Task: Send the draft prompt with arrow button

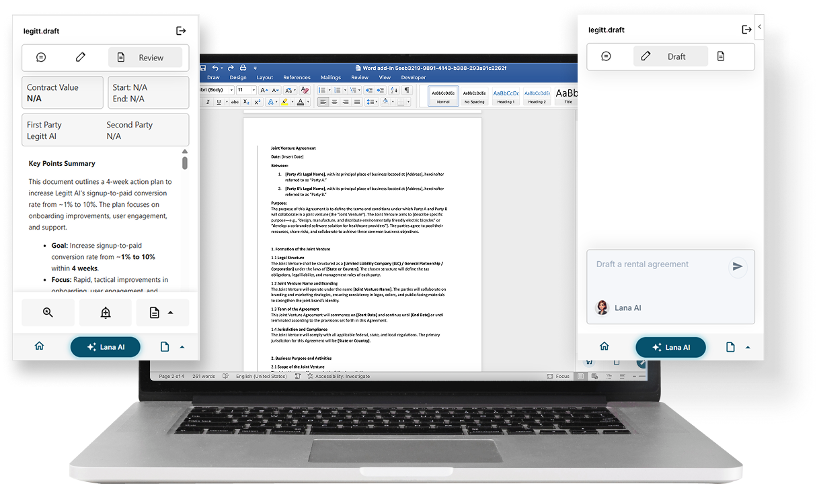Action: (x=738, y=267)
